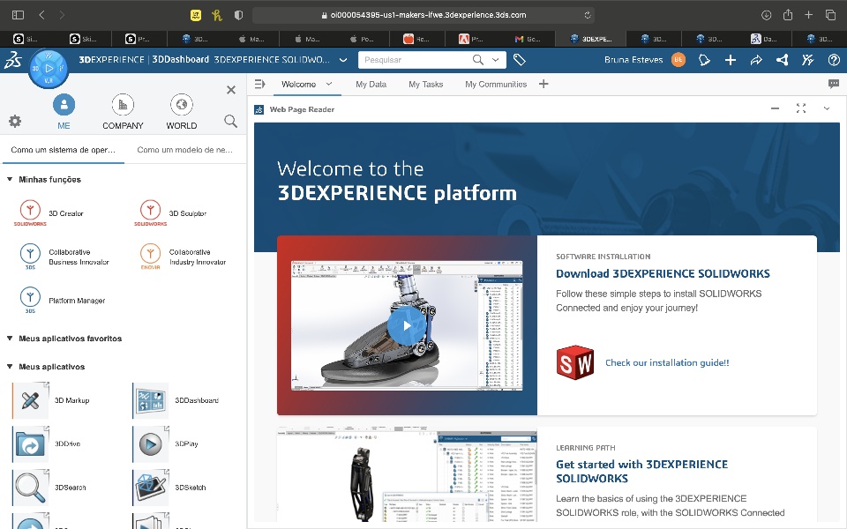
Task: Open Safari downloads icon
Action: [766, 15]
